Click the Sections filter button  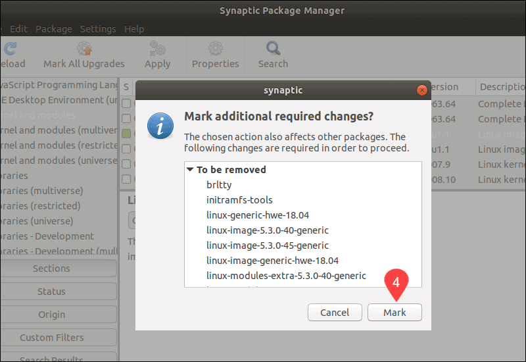point(58,269)
